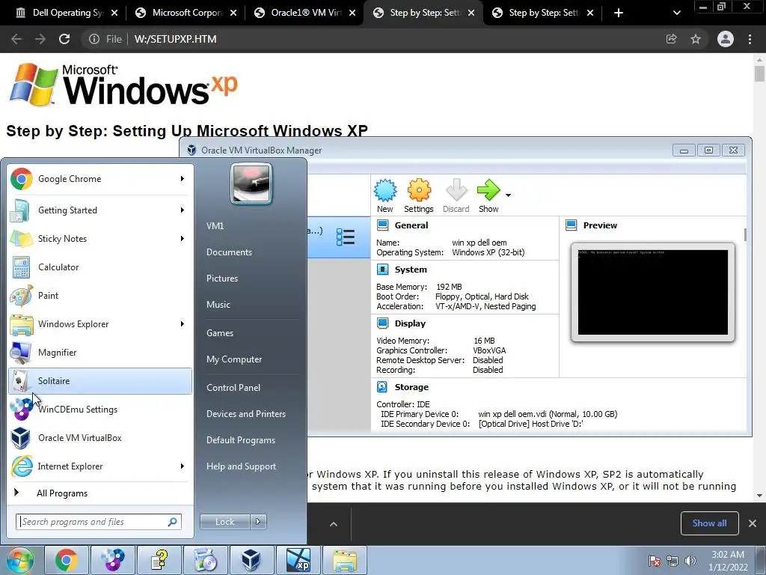
Task: Open the folder icon on taskbar
Action: [x=344, y=560]
